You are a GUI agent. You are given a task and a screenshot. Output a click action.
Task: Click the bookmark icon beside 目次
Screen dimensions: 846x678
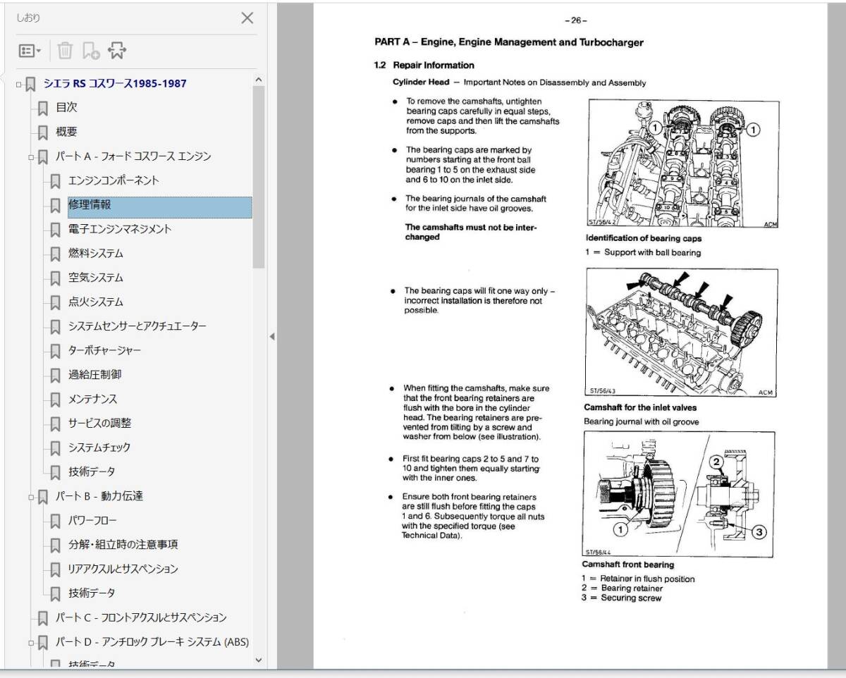coord(43,108)
